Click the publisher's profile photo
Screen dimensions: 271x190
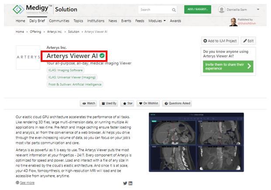pyautogui.click(x=233, y=22)
